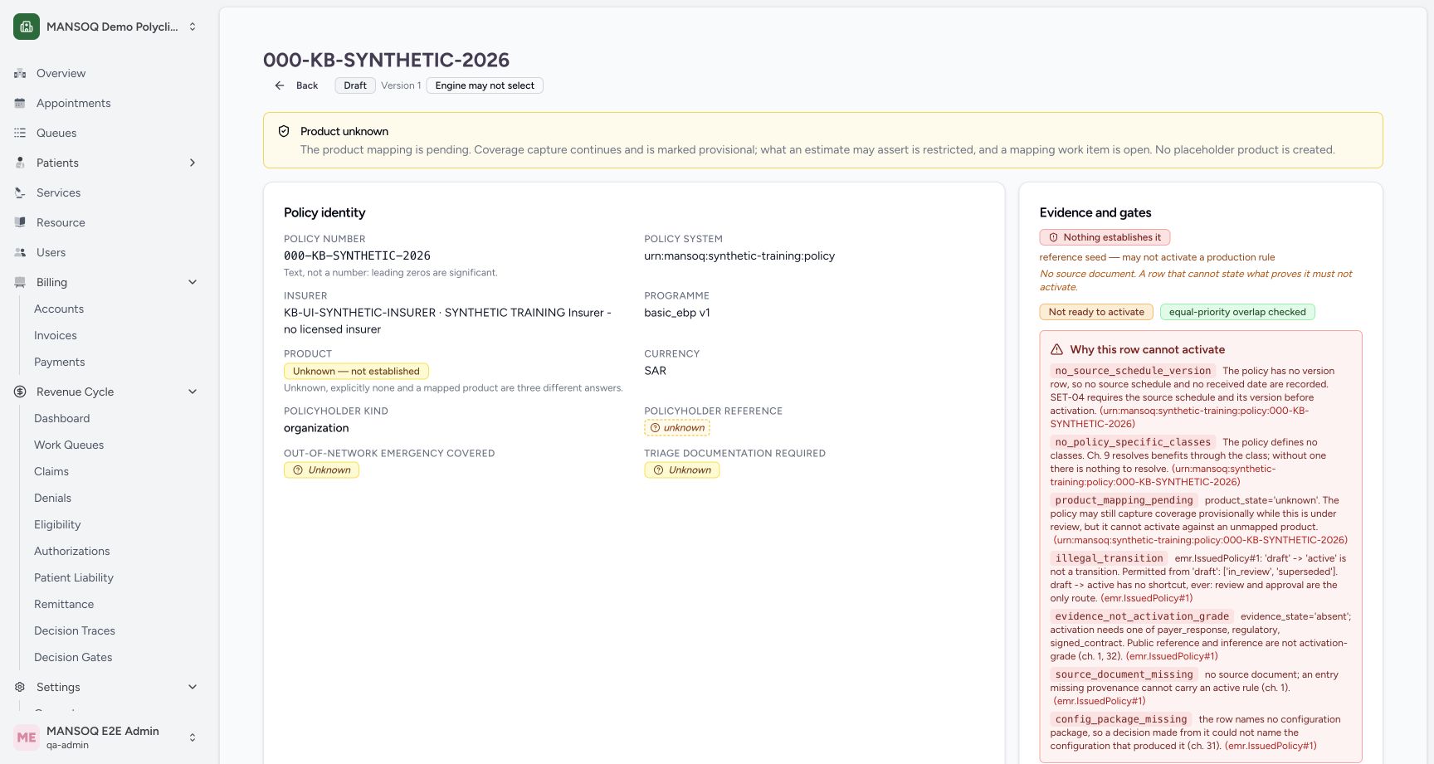Click the MANSOQ organization logo icon
The width and height of the screenshot is (1434, 764).
point(27,27)
